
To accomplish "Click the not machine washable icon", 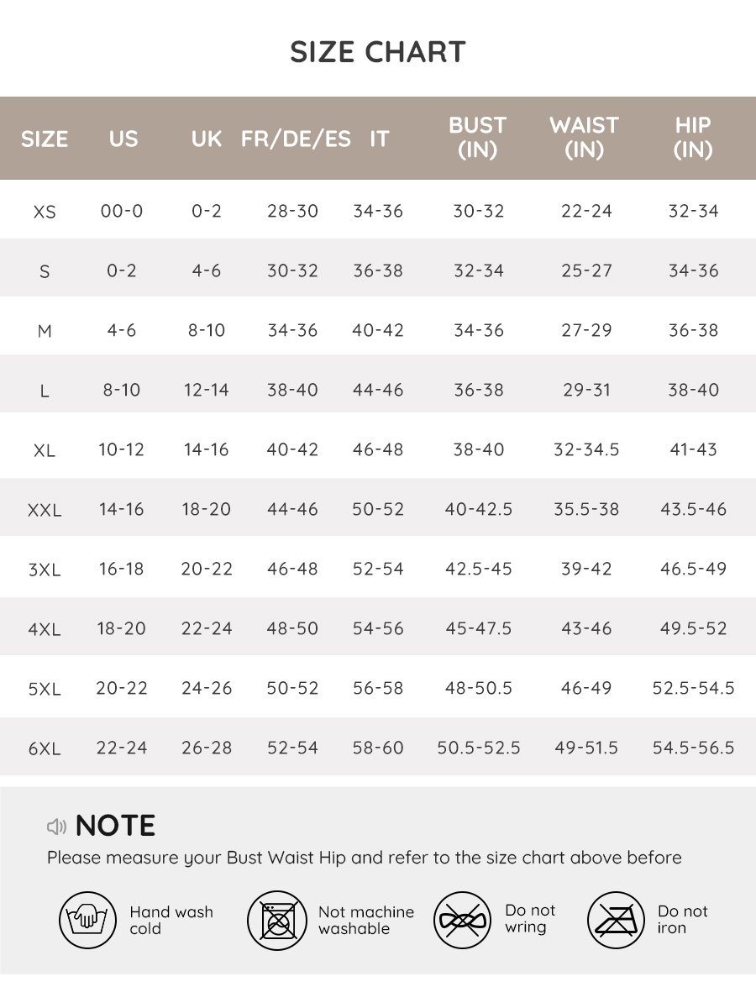I will (x=276, y=921).
